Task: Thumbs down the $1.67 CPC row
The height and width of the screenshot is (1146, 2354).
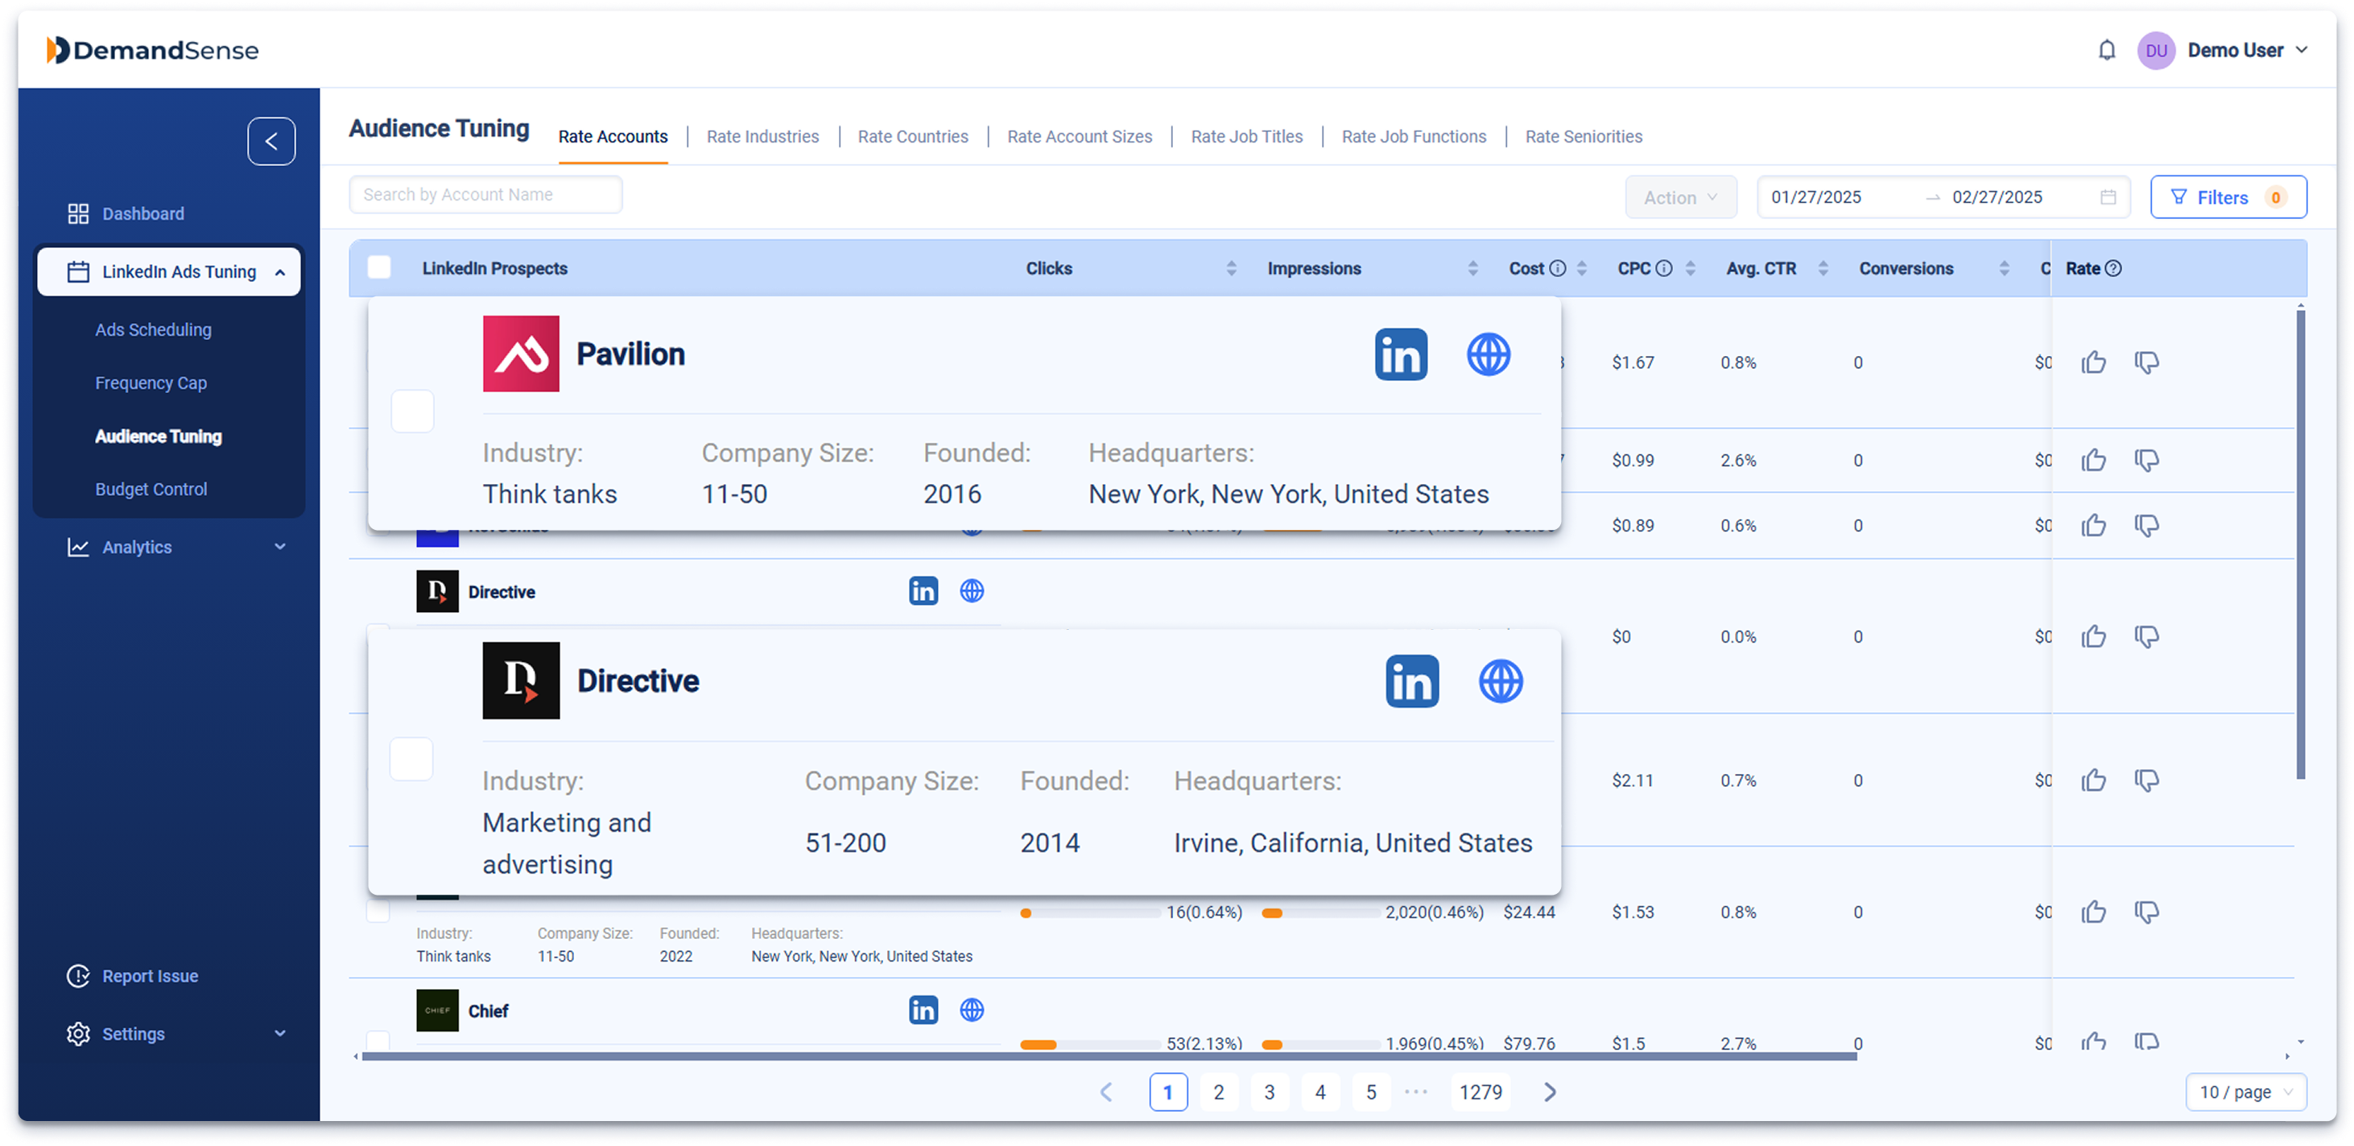Action: [2146, 363]
